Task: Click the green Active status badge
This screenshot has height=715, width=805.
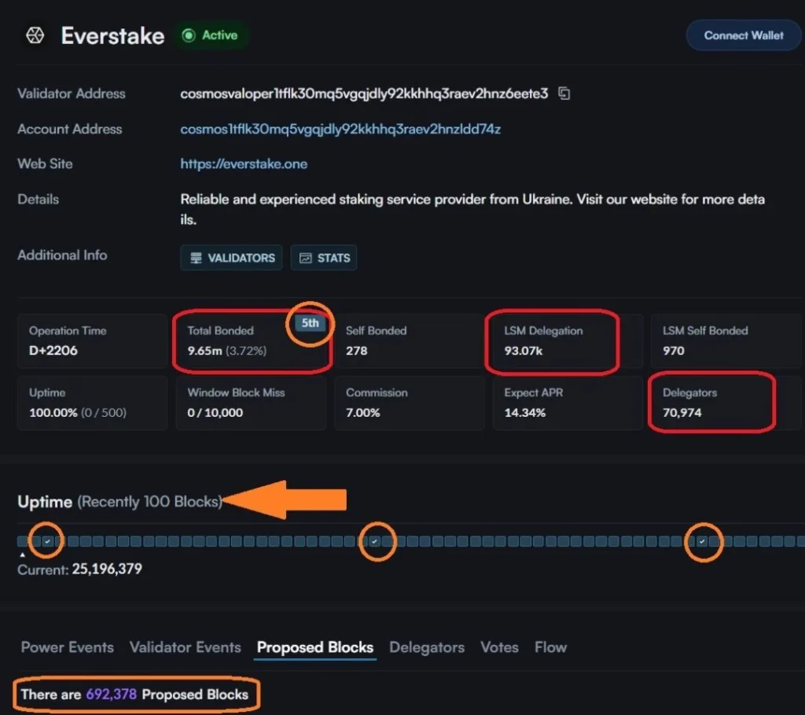Action: [210, 35]
